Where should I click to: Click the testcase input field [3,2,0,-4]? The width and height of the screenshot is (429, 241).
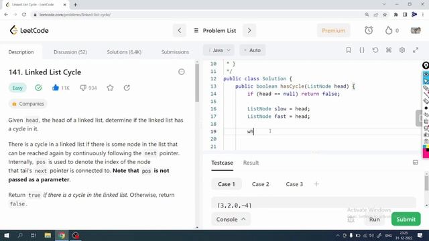tap(314, 204)
